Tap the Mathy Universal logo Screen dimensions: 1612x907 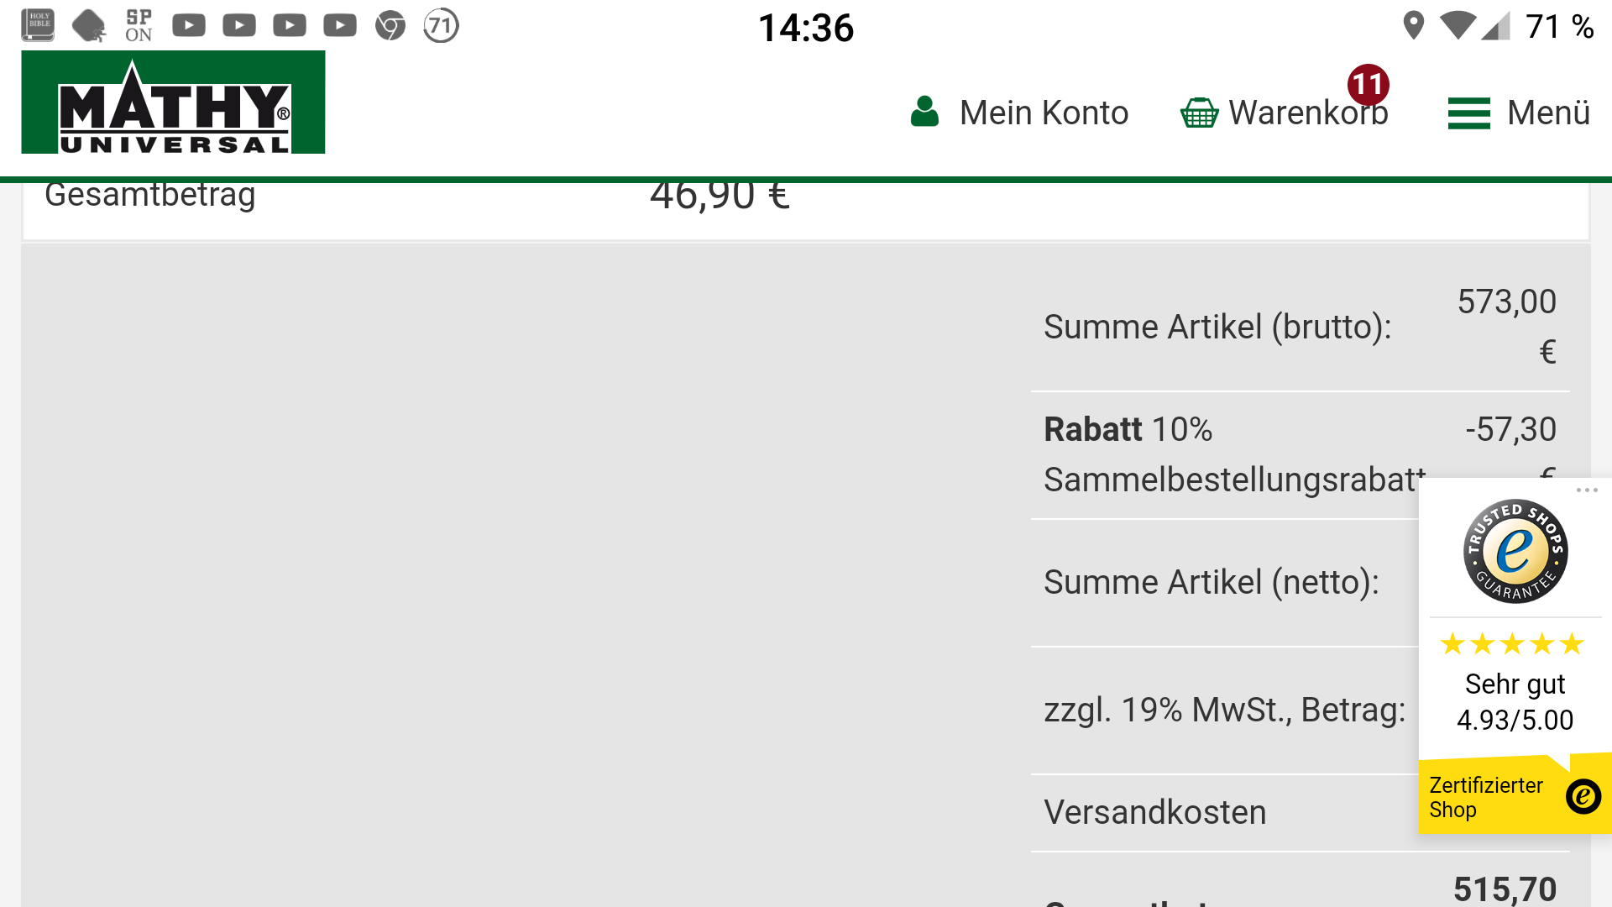pos(173,102)
